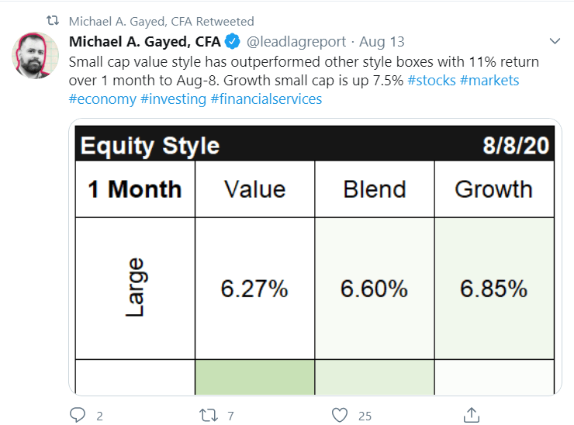Open the #investing hashtag link
The height and width of the screenshot is (425, 574).
coord(173,98)
